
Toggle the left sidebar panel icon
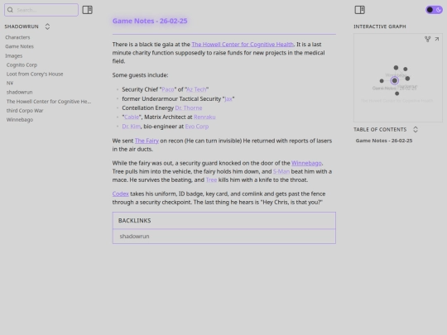(87, 10)
